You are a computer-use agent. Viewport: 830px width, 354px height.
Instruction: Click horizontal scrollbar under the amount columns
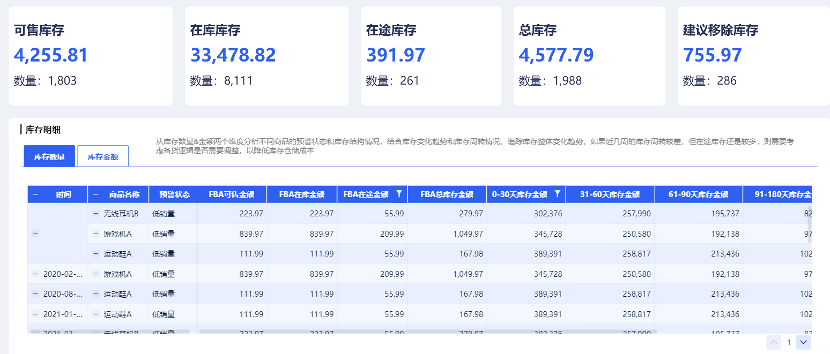428,332
